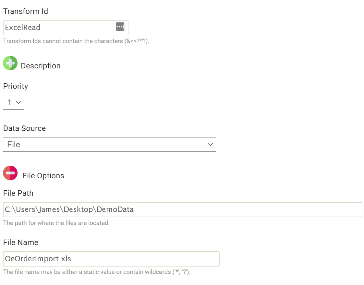Click the chevron arrow on the Data Source selector
Image resolution: width=364 pixels, height=285 pixels.
(x=211, y=144)
